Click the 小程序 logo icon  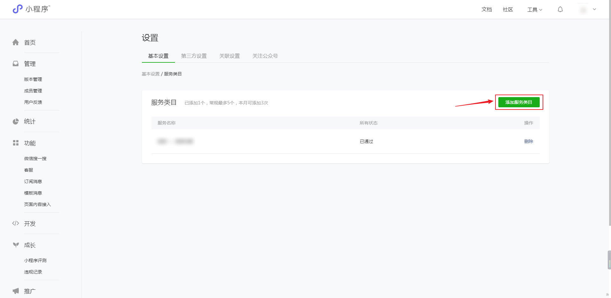coord(18,9)
